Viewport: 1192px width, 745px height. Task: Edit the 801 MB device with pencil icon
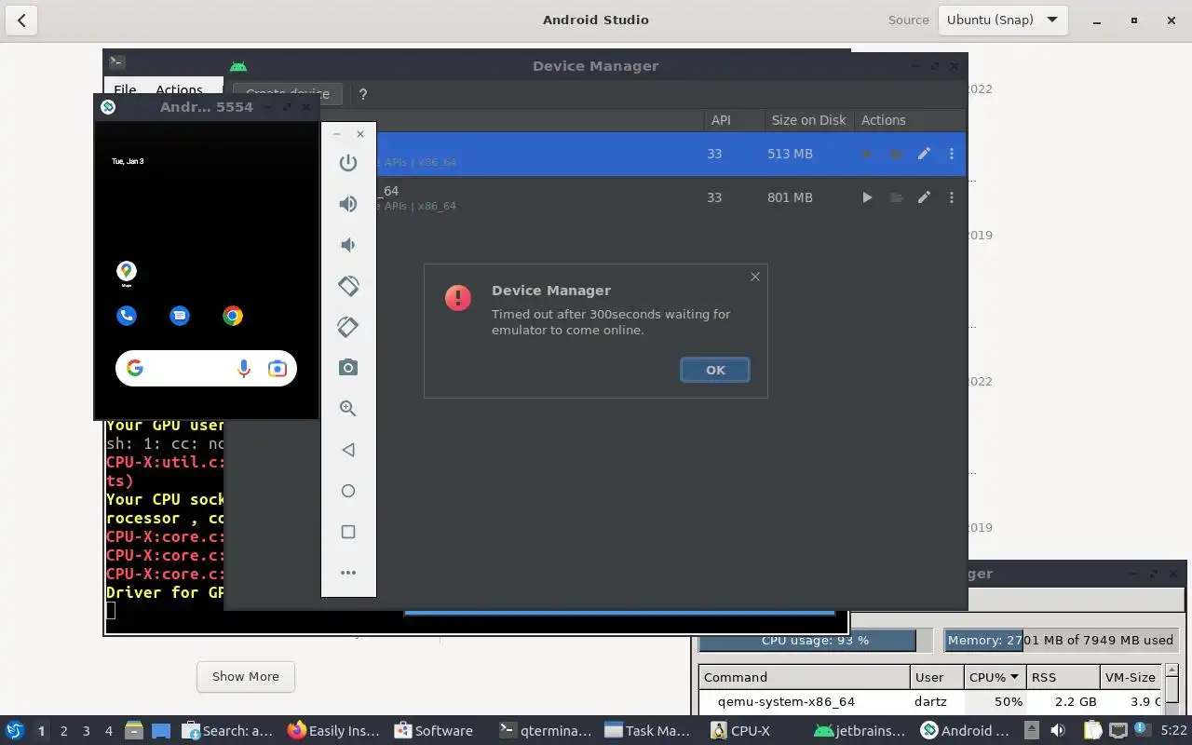click(924, 197)
